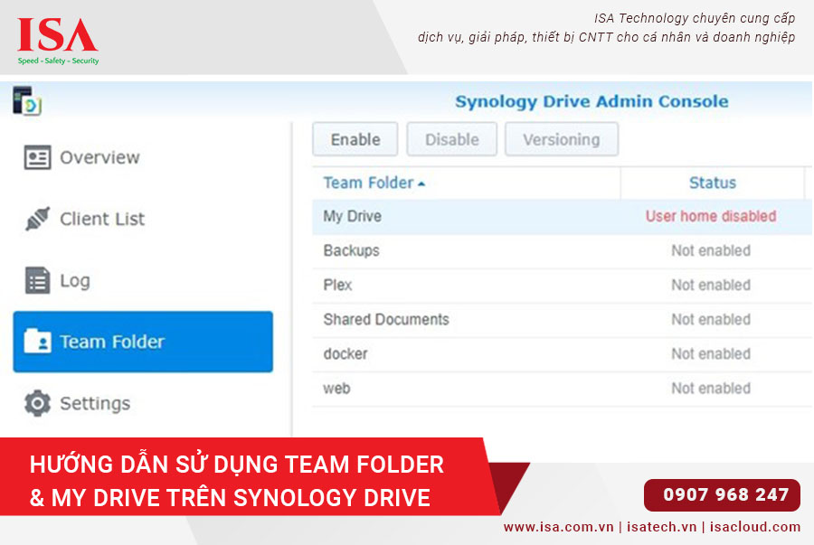The width and height of the screenshot is (814, 545).
Task: Click the Client List plug icon
Action: click(37, 219)
